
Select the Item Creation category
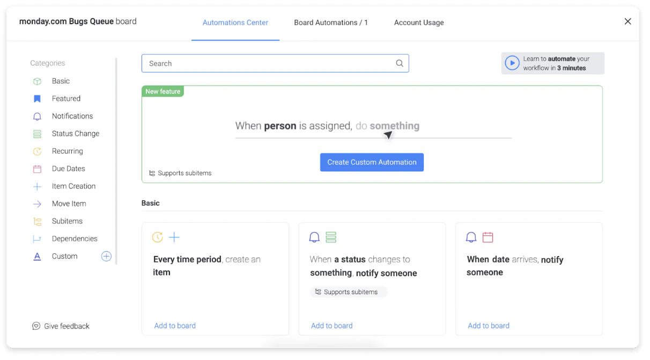pyautogui.click(x=73, y=186)
